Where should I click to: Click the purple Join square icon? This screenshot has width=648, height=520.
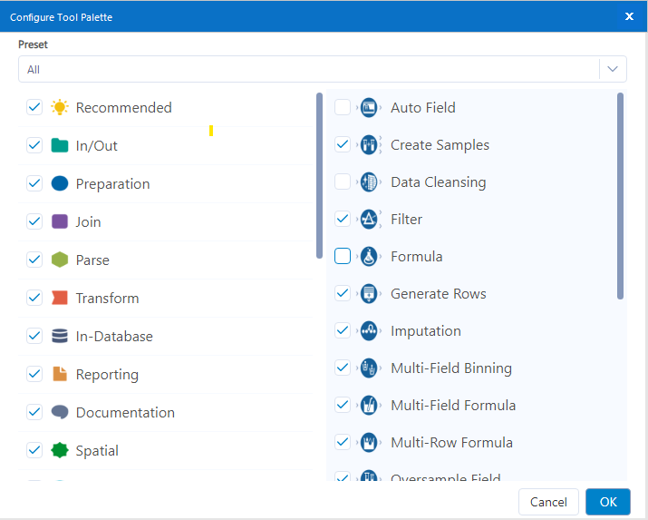point(60,221)
